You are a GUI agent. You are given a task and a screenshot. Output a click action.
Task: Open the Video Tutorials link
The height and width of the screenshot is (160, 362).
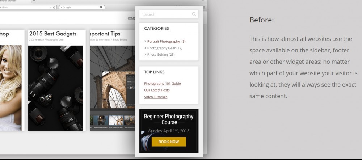156,97
